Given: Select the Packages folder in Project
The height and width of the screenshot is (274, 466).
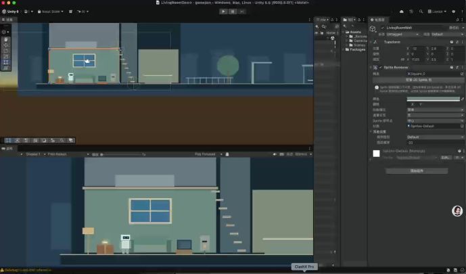Looking at the screenshot, I should point(355,49).
